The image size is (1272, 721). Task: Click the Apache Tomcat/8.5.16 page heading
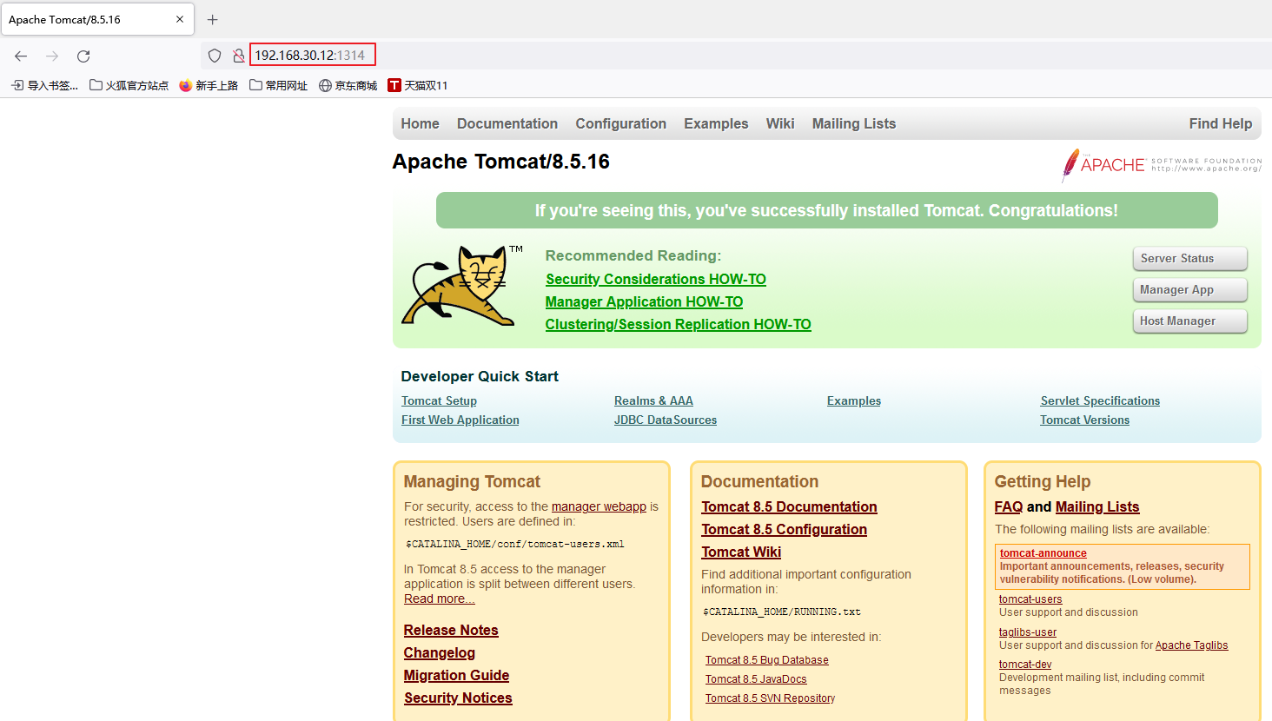tap(501, 162)
